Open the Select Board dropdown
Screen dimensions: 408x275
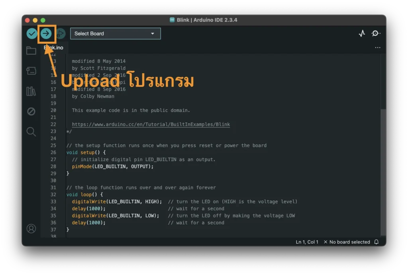(115, 33)
